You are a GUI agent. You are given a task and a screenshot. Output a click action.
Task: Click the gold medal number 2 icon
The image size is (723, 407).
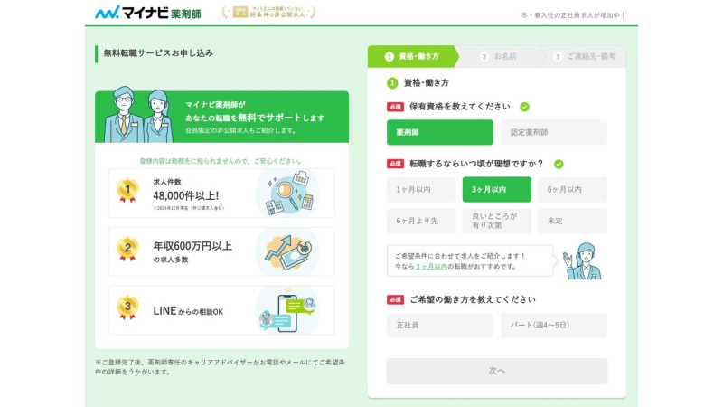tap(127, 249)
